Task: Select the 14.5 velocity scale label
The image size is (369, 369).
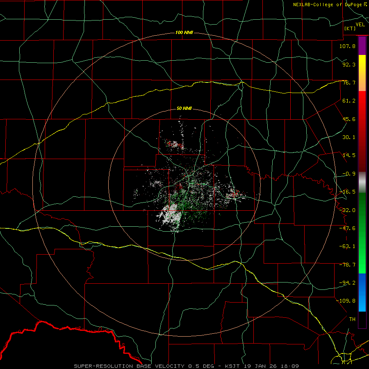Action: (349, 155)
